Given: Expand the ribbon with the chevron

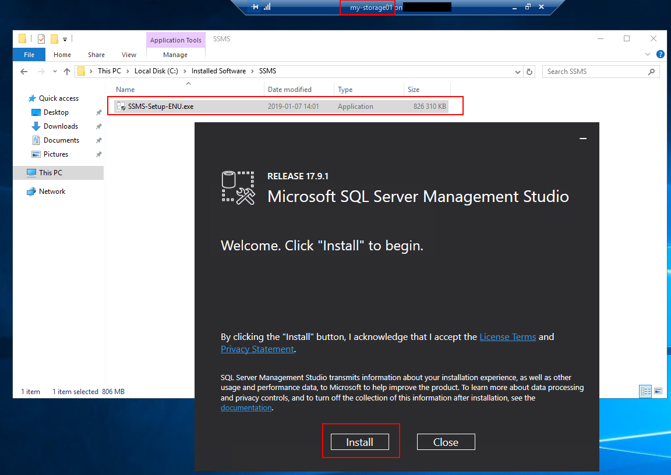Looking at the screenshot, I should coord(648,54).
